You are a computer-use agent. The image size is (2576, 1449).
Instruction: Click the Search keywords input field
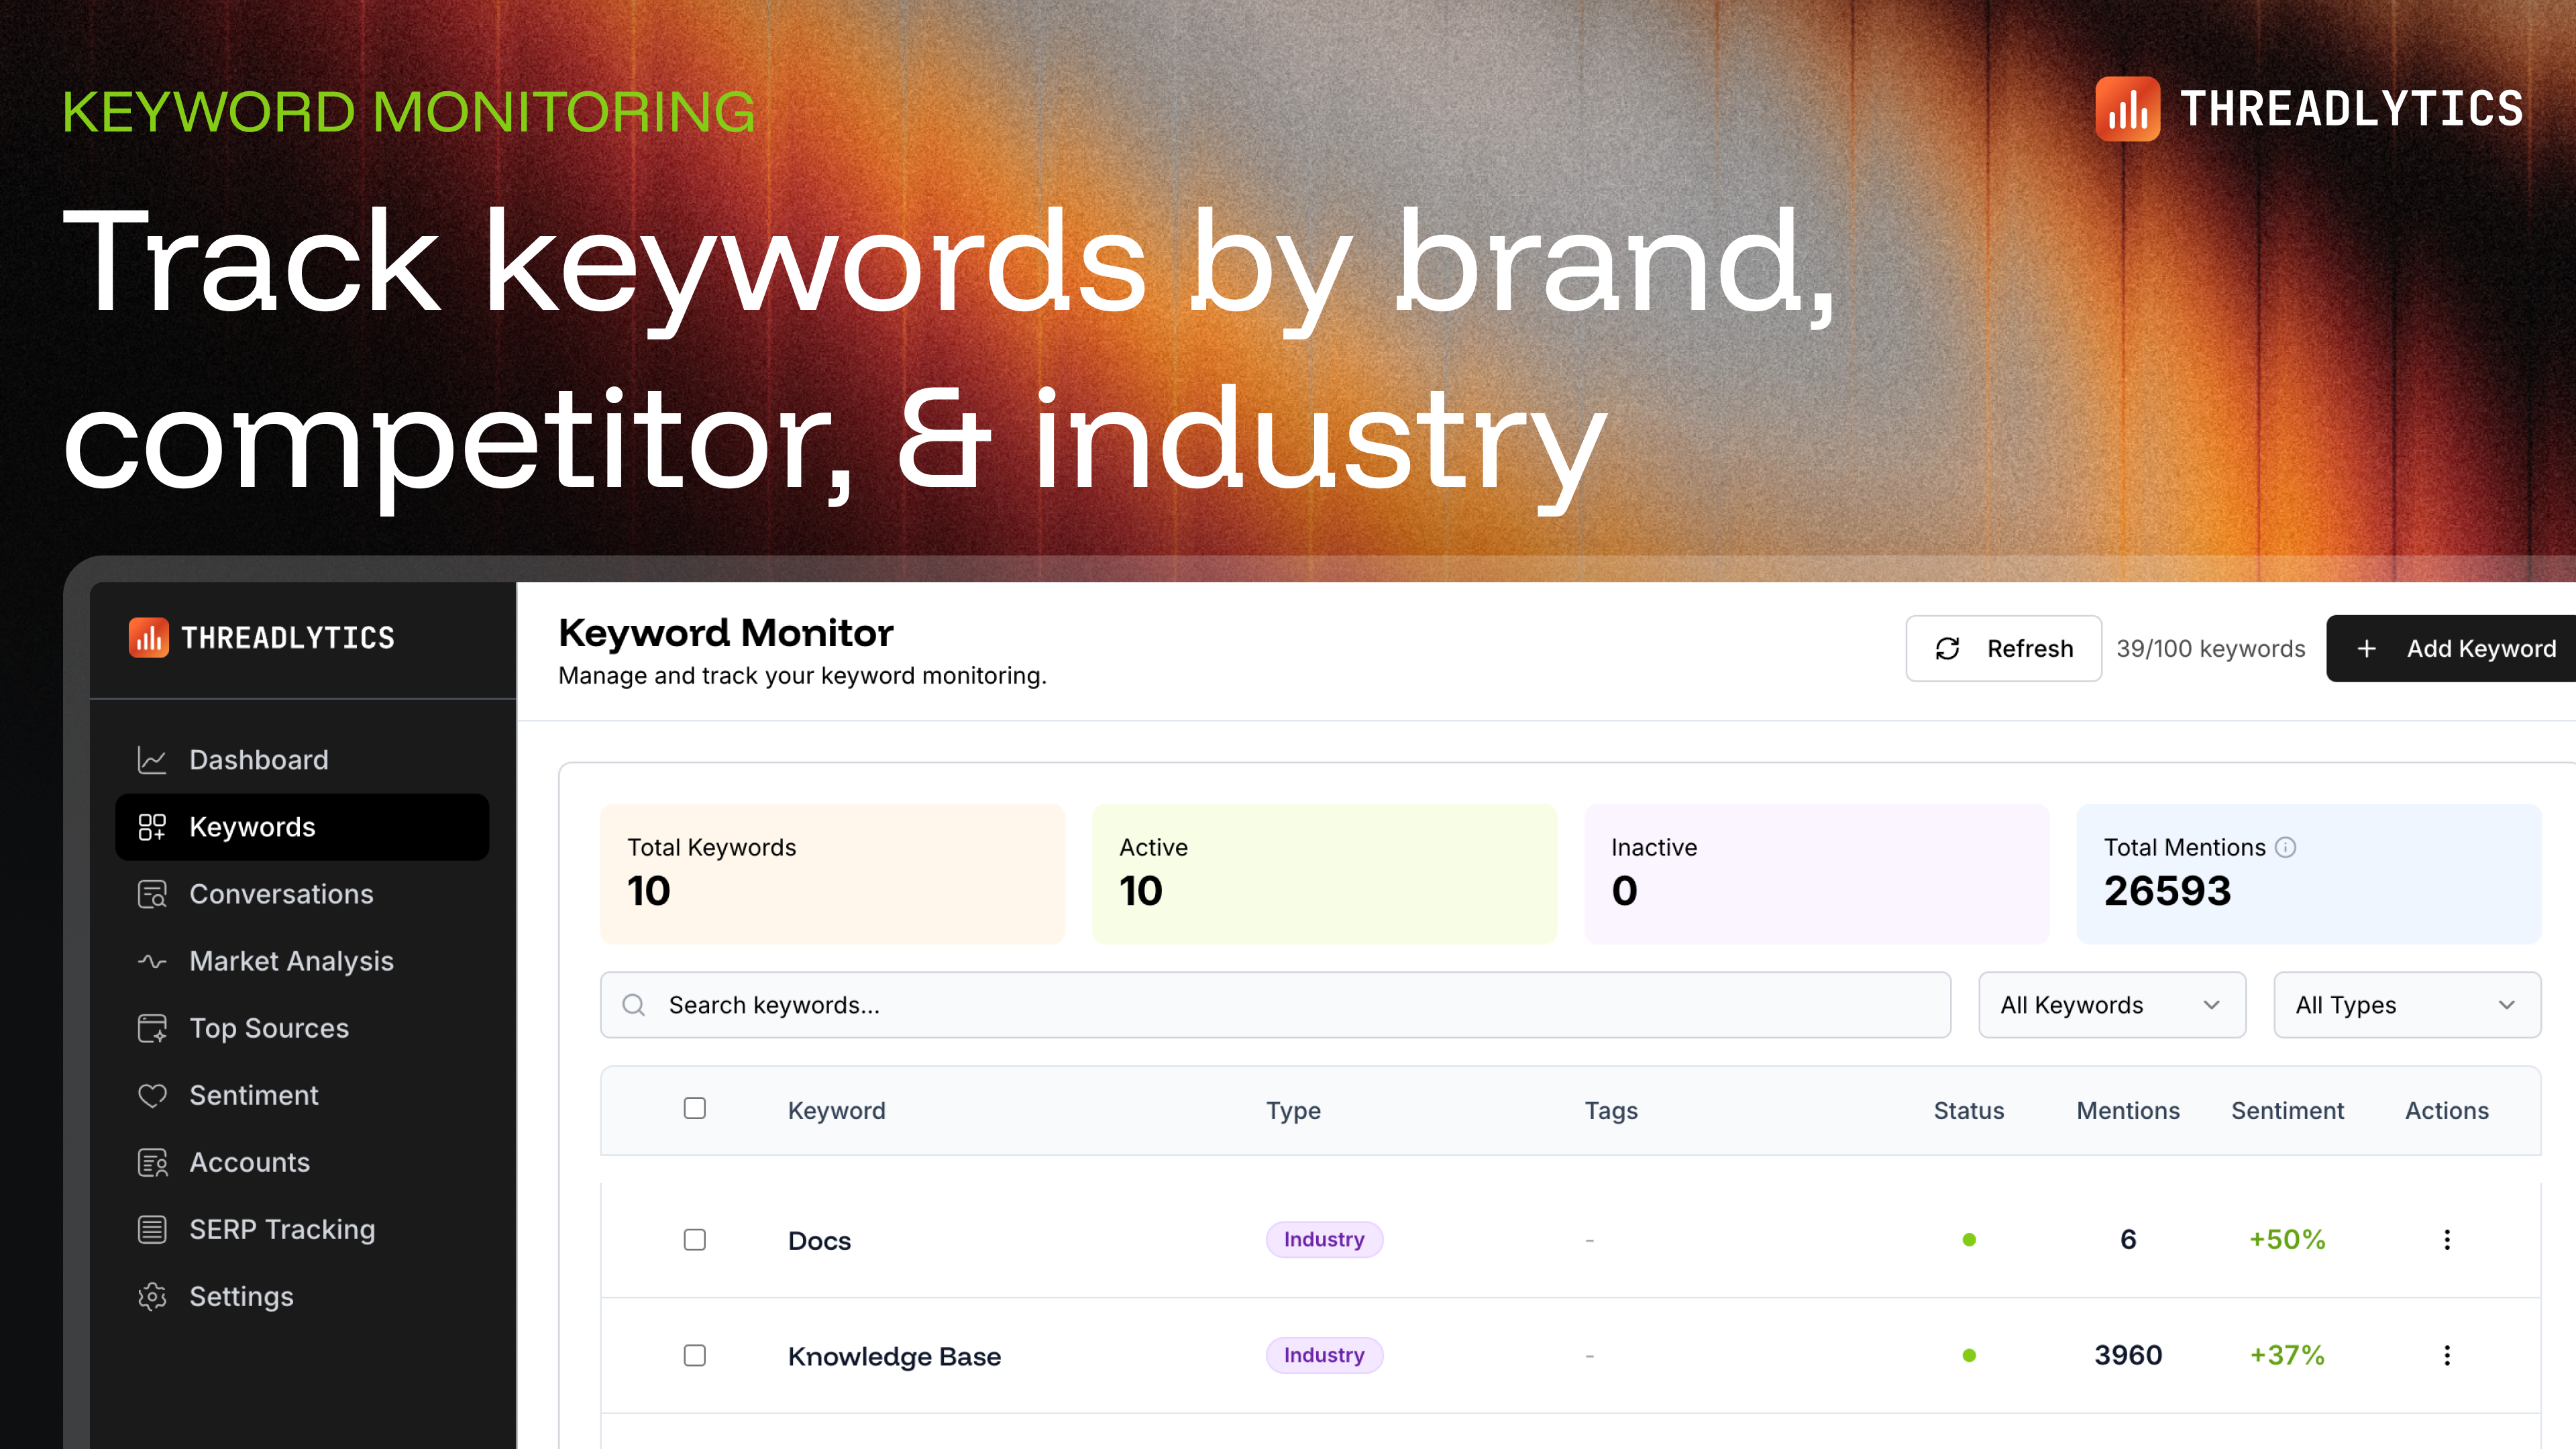click(x=1275, y=1005)
